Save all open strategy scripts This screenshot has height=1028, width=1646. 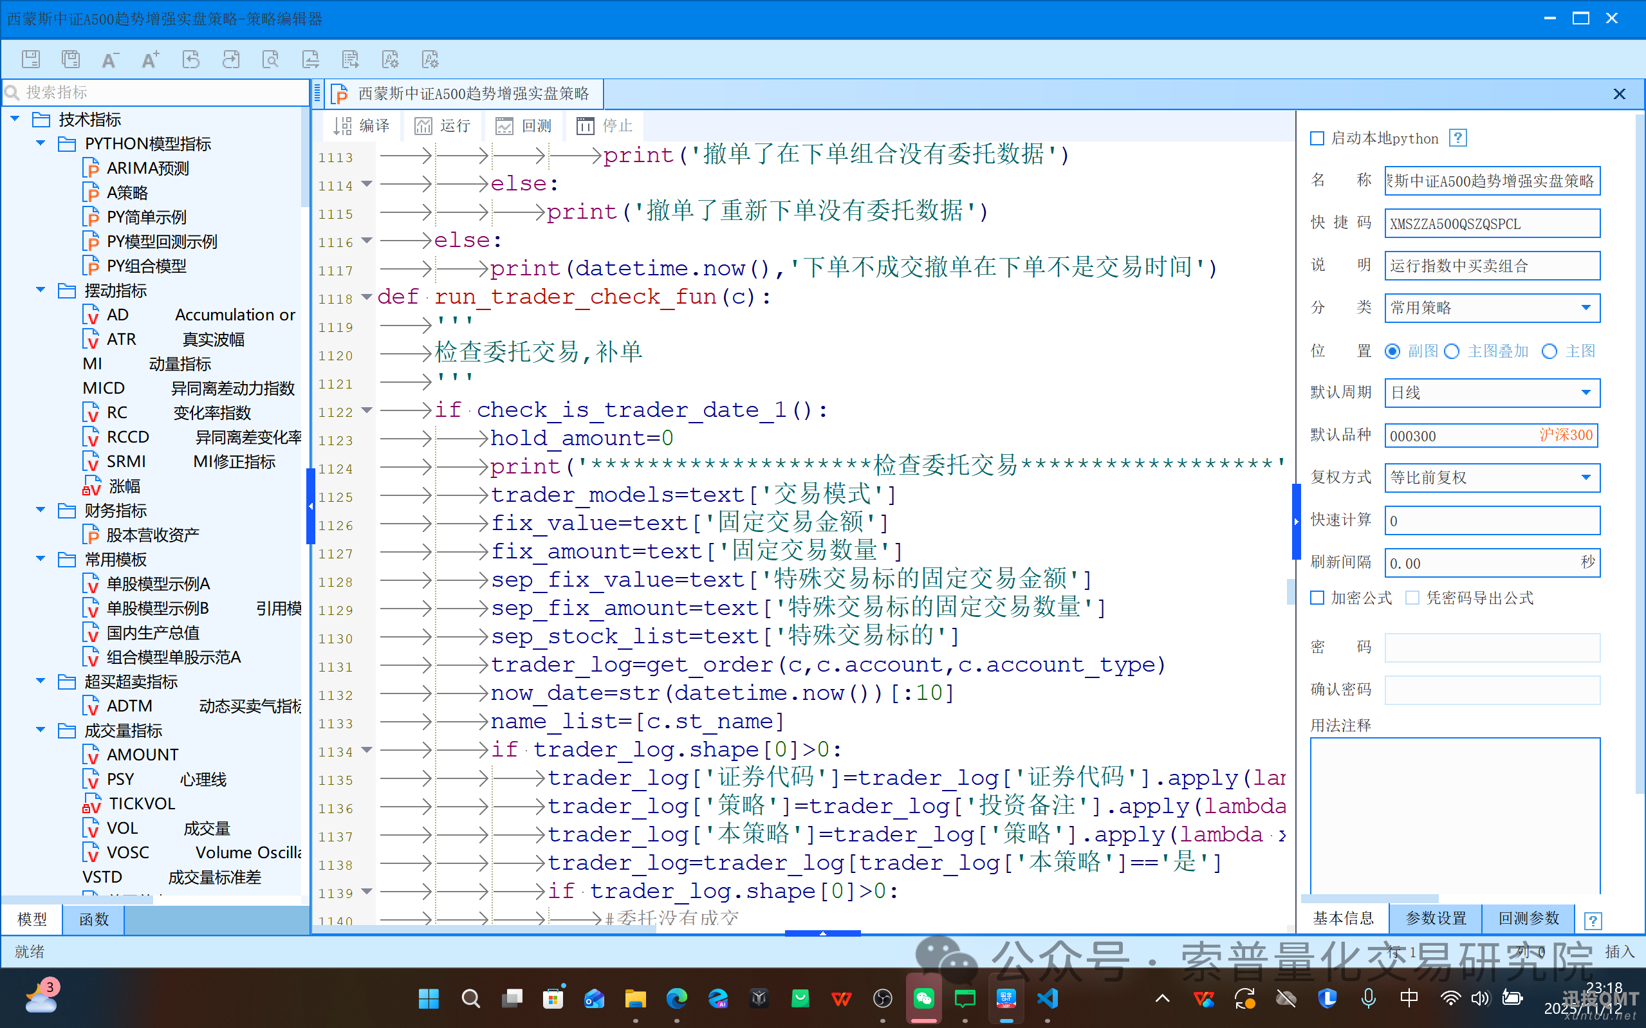click(71, 59)
